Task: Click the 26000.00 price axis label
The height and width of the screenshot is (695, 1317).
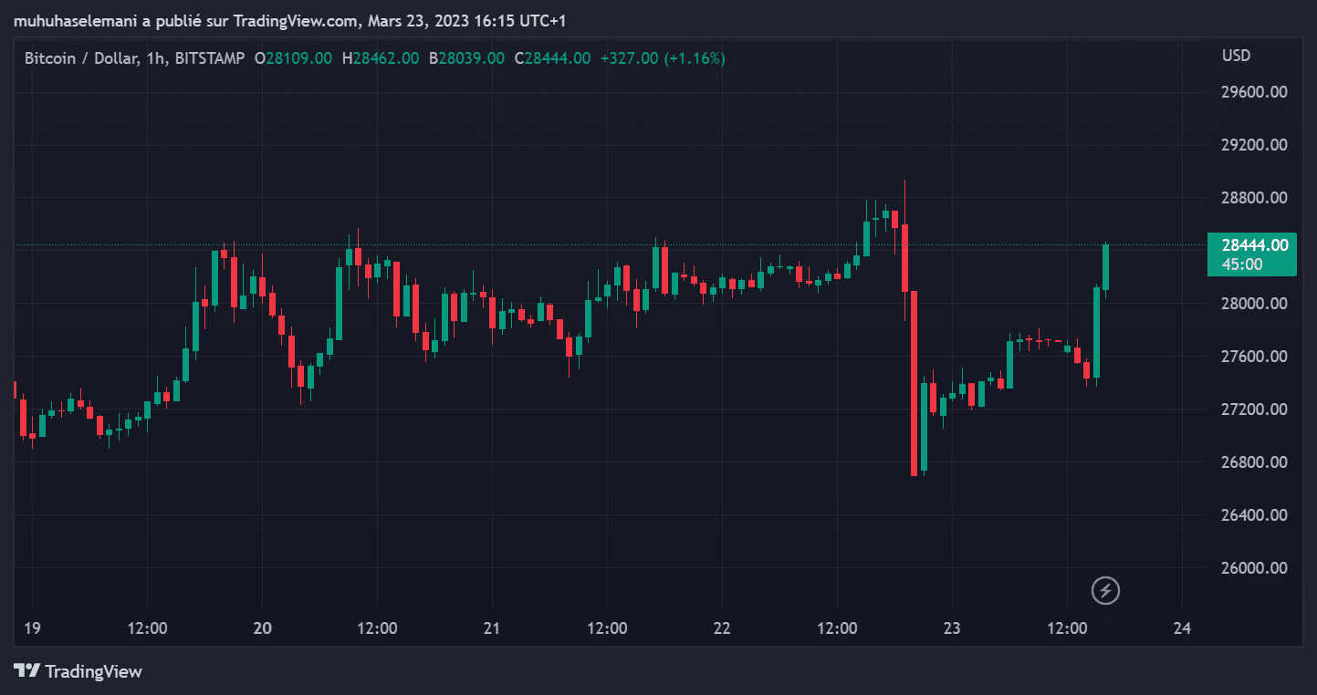Action: pos(1255,567)
